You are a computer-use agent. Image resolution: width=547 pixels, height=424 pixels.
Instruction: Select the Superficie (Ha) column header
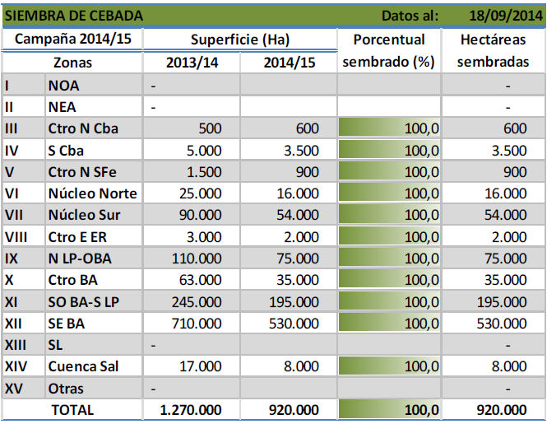(239, 40)
